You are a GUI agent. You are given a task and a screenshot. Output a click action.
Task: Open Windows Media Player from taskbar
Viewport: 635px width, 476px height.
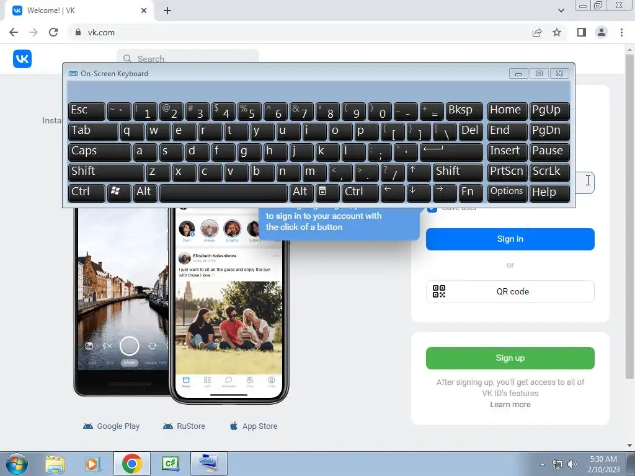(x=92, y=464)
